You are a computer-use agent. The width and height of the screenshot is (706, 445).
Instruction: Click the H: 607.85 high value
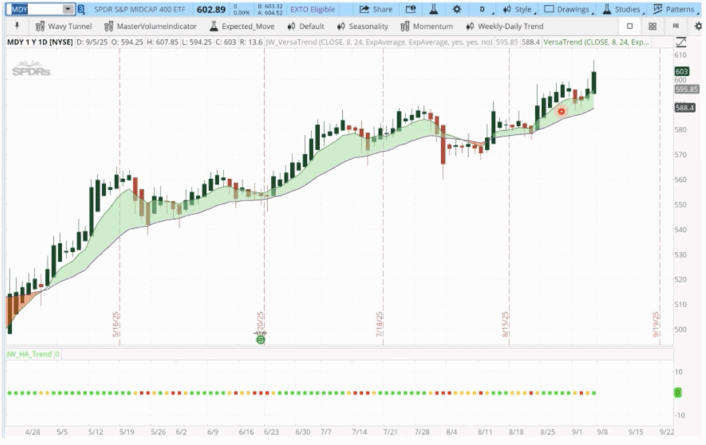pos(163,42)
